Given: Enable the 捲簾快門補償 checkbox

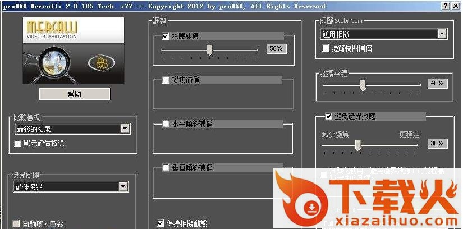Looking at the screenshot, I should [x=326, y=48].
